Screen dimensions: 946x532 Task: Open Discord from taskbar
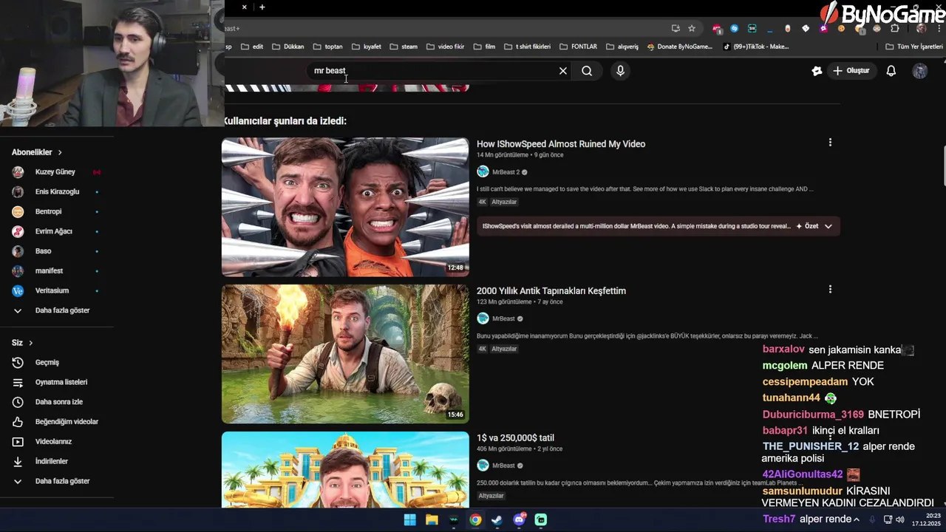(x=519, y=520)
